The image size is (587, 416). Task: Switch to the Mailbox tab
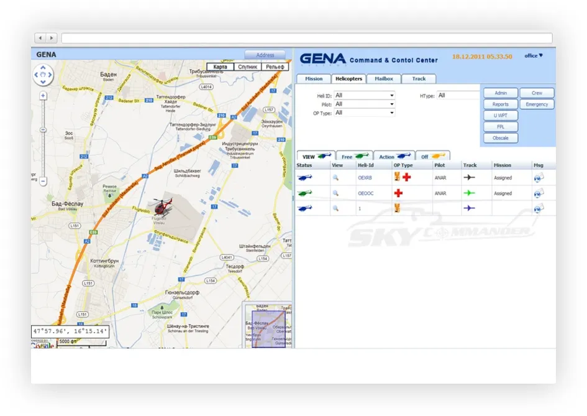(x=384, y=79)
